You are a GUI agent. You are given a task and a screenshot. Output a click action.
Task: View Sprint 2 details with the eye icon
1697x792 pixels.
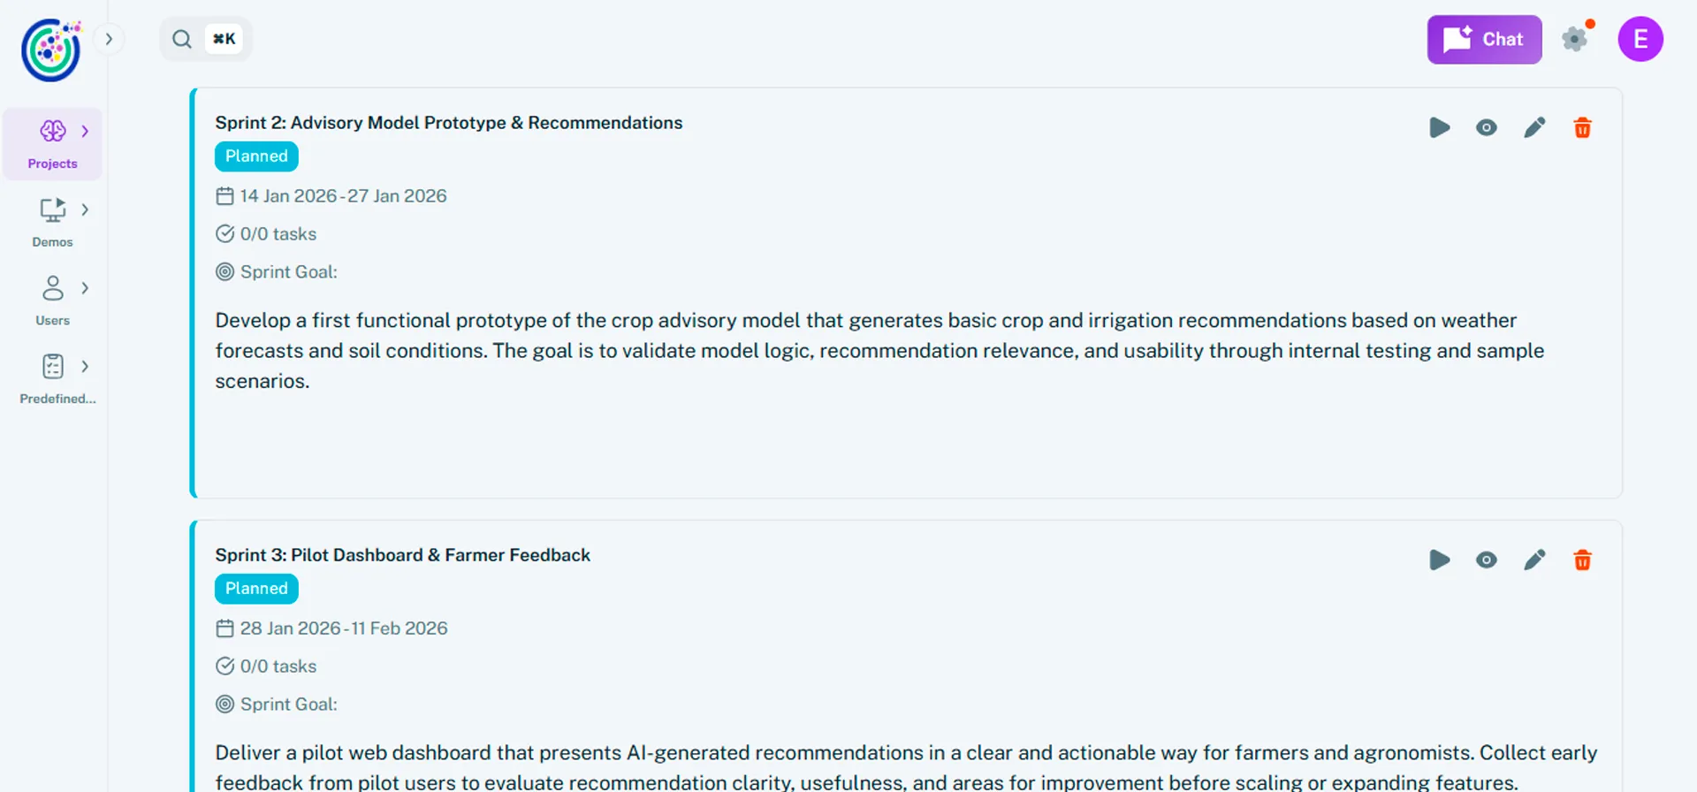(1486, 126)
